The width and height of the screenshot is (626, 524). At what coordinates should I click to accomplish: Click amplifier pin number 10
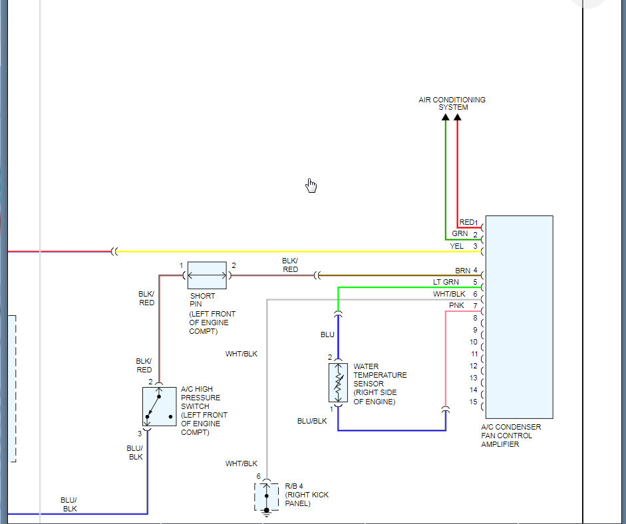click(474, 342)
